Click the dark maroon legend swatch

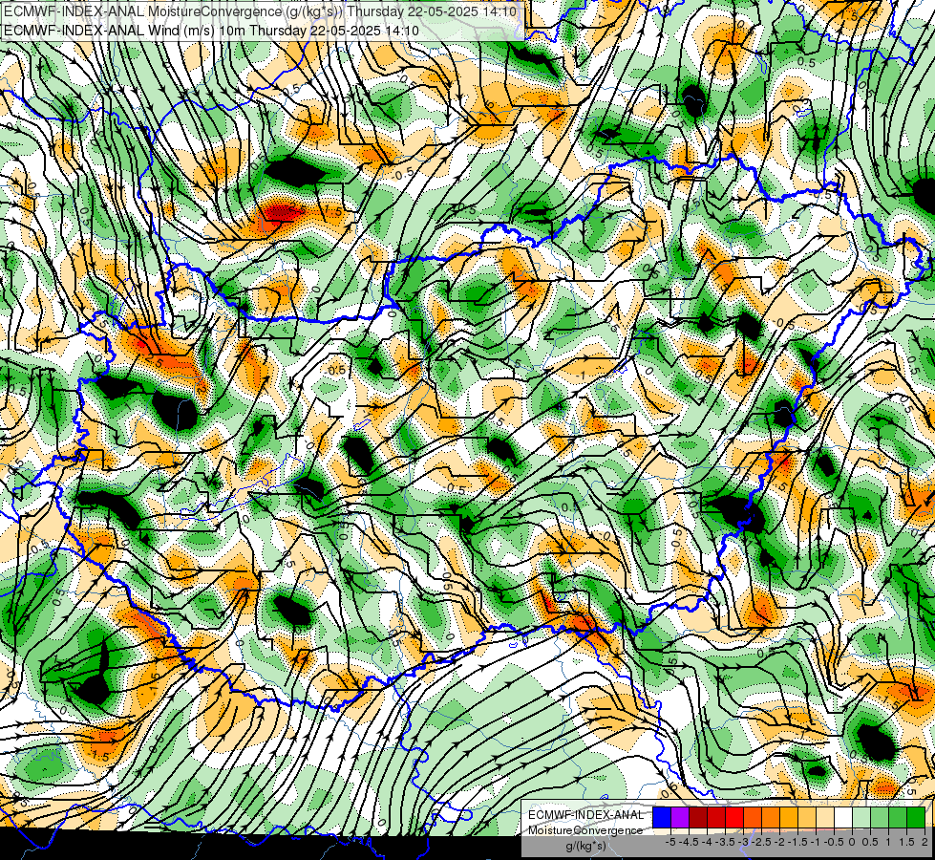[x=698, y=818]
